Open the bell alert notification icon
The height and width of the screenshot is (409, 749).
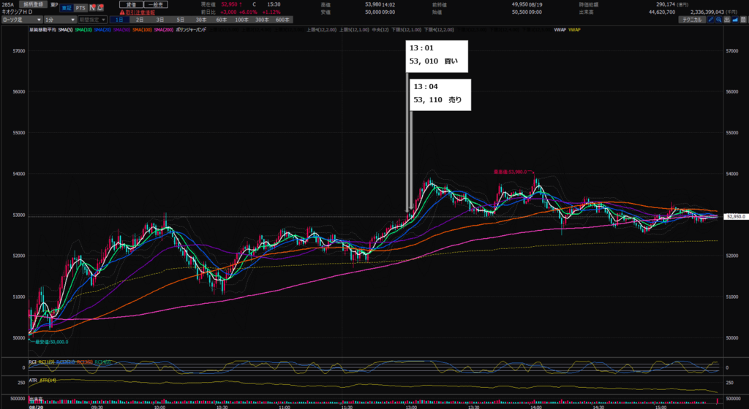100,8
